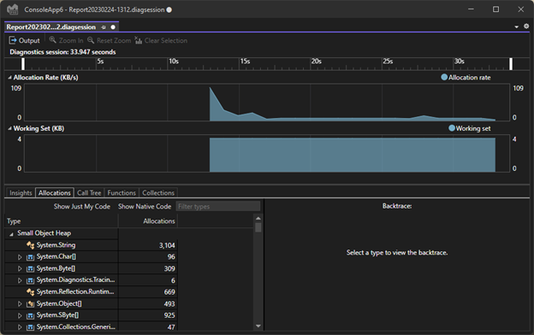Viewport: 534px width, 335px height.
Task: Click the Reset Zoom magnifier icon
Action: pyautogui.click(x=91, y=40)
